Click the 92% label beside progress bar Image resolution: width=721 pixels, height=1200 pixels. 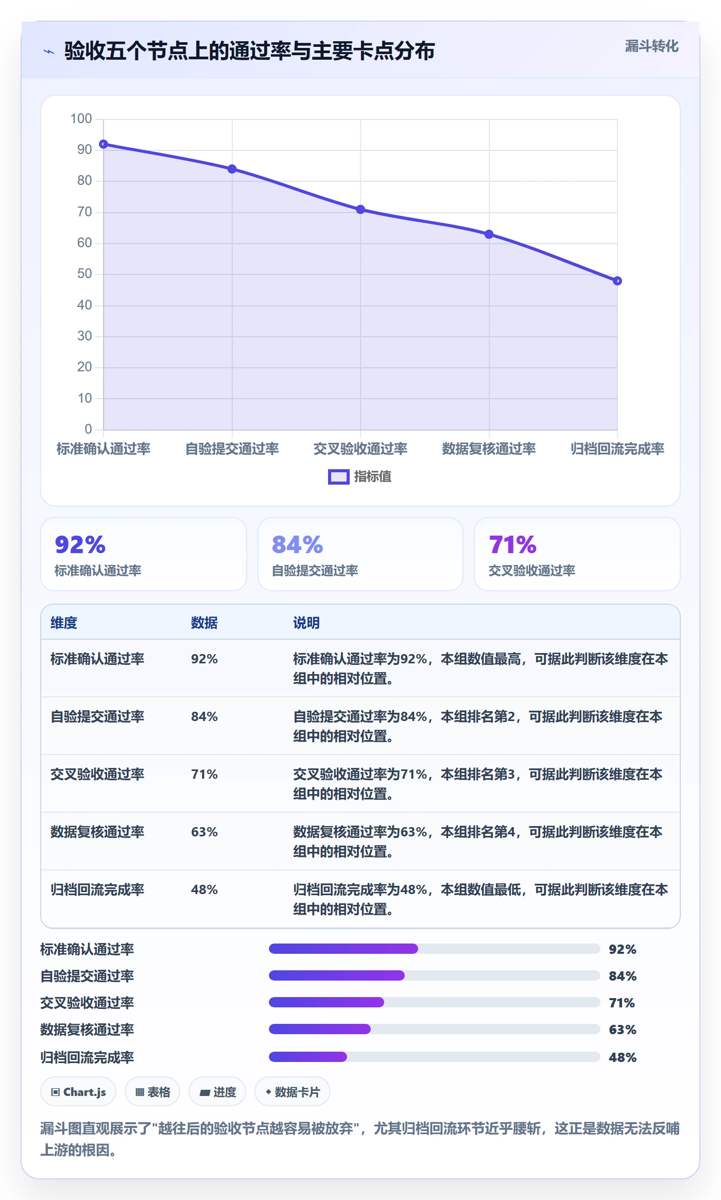coord(623,949)
